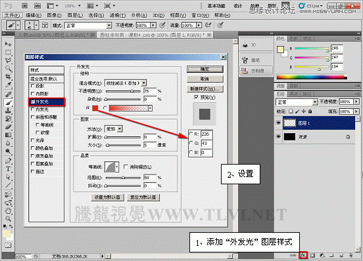Click the add layer mask icon
363x261 pixels.
point(312,255)
